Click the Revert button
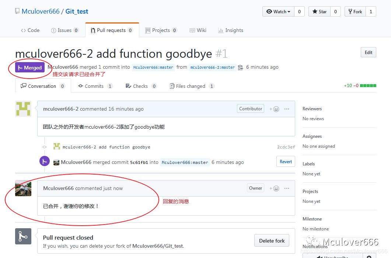 pos(286,161)
